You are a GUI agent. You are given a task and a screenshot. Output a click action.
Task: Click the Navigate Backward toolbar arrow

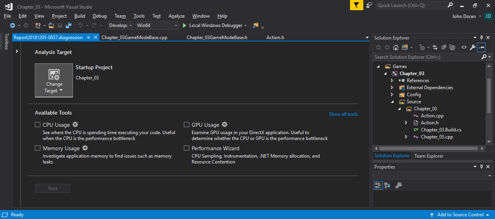[x=13, y=25]
